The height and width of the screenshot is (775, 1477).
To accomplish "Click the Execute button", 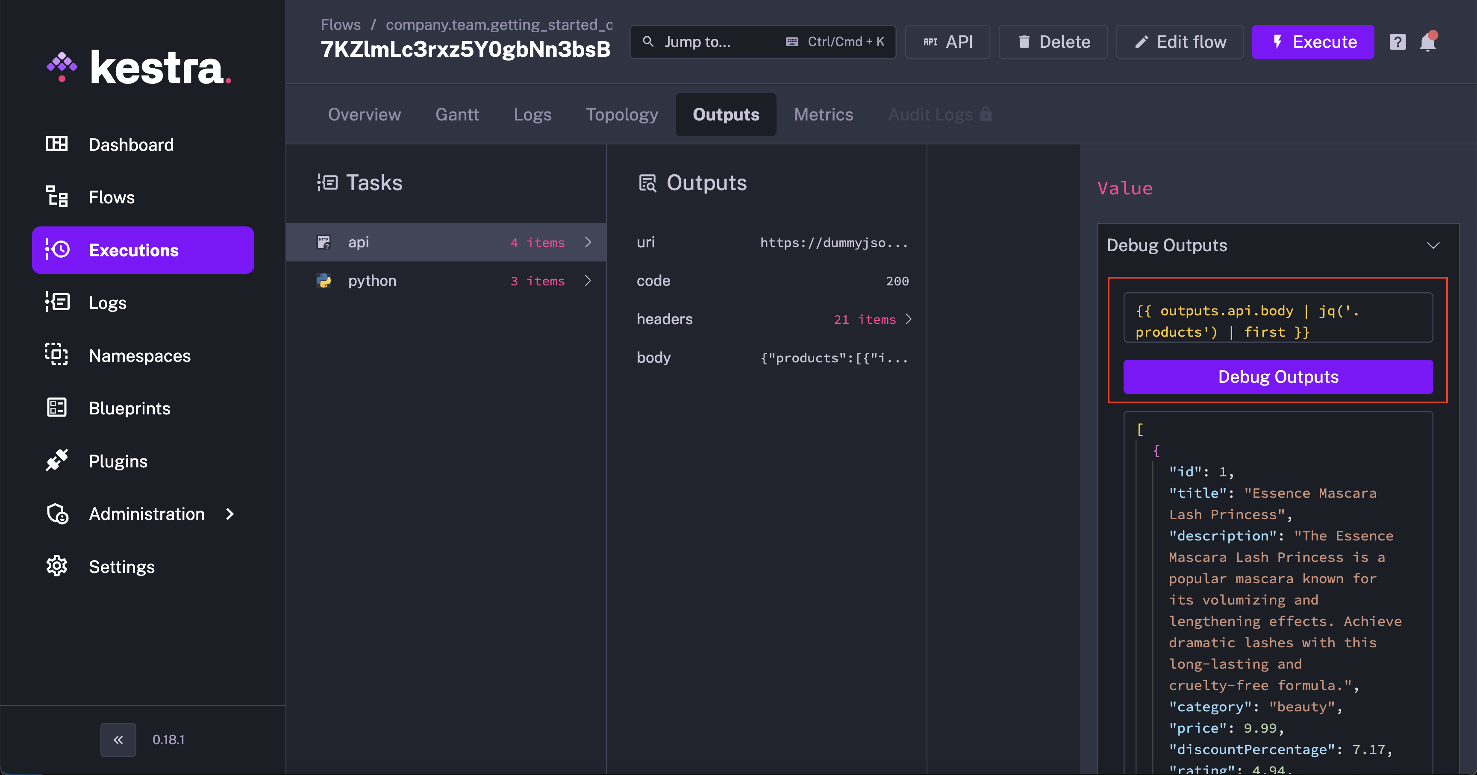I will click(1312, 42).
